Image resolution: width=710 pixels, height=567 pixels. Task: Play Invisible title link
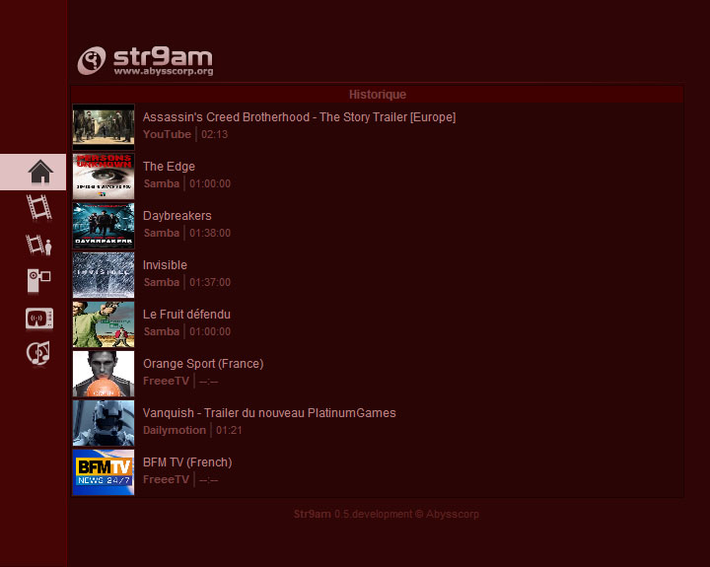tap(165, 265)
